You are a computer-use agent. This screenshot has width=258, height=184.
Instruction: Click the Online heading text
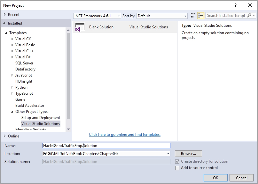13,136
